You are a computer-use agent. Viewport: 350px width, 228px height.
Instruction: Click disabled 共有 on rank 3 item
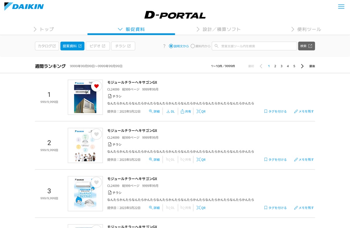pyautogui.click(x=186, y=208)
